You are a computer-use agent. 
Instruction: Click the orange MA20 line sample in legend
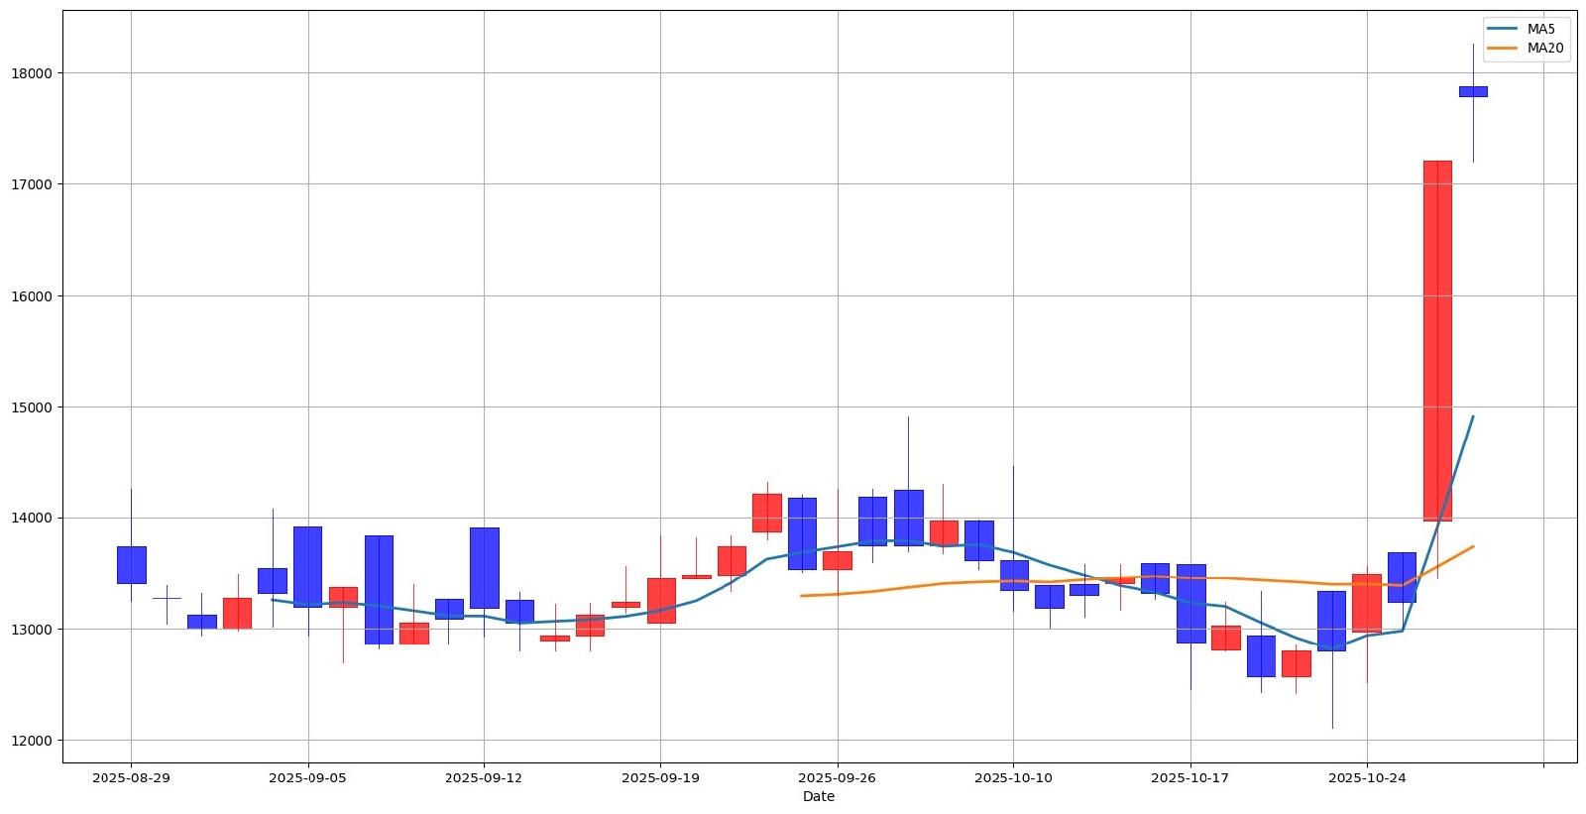(x=1503, y=48)
